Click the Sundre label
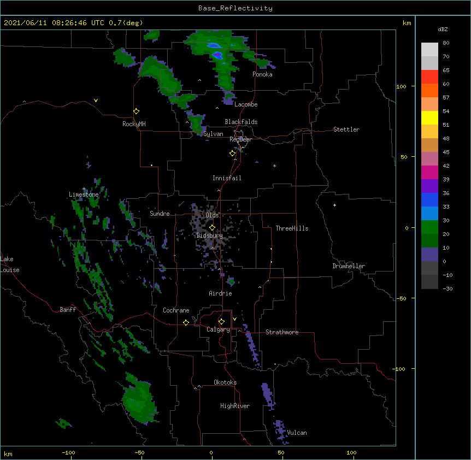 click(x=160, y=214)
